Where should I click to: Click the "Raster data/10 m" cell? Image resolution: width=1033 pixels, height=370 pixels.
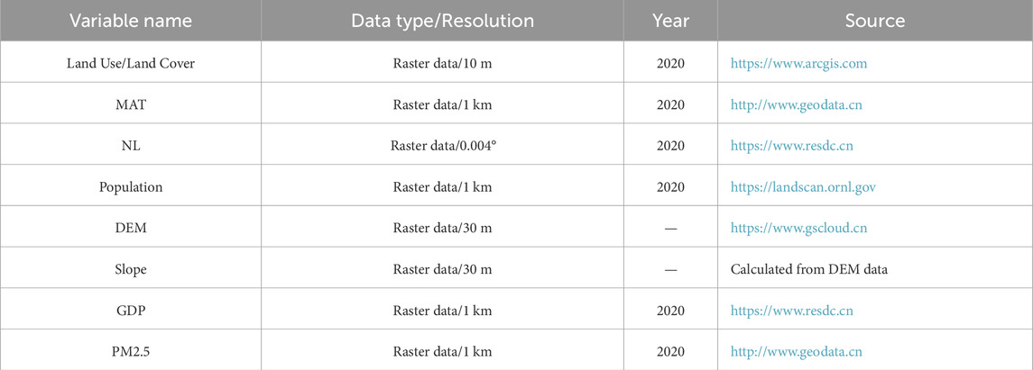442,64
